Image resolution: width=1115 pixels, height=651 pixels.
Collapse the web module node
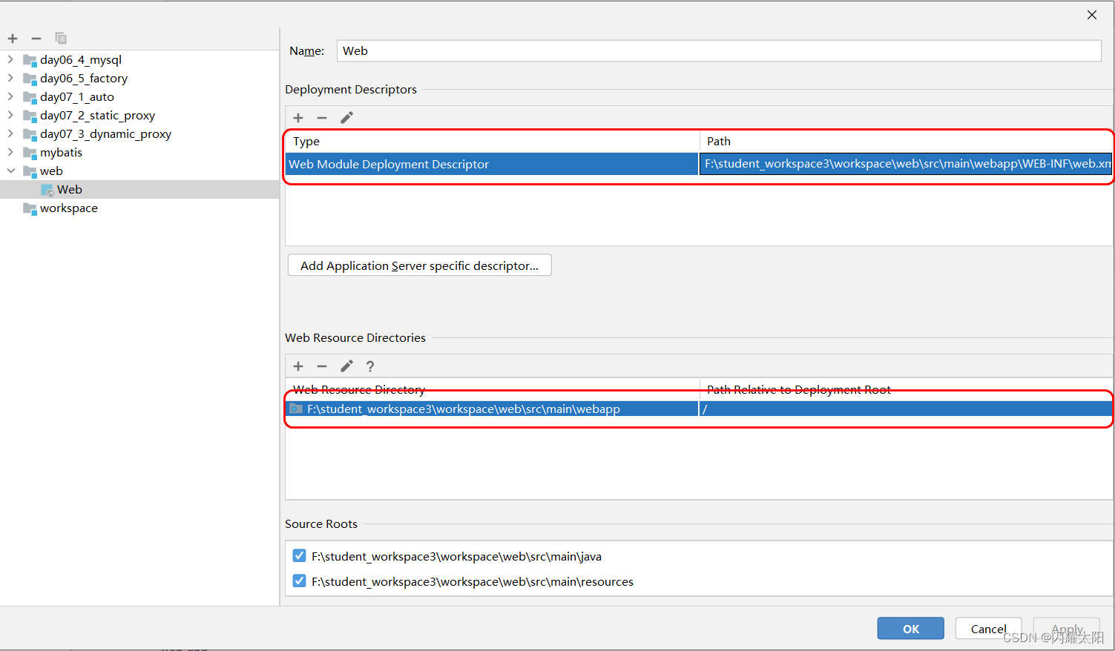pyautogui.click(x=10, y=171)
